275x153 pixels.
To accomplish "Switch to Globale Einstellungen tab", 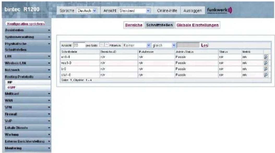I will tap(198, 25).
